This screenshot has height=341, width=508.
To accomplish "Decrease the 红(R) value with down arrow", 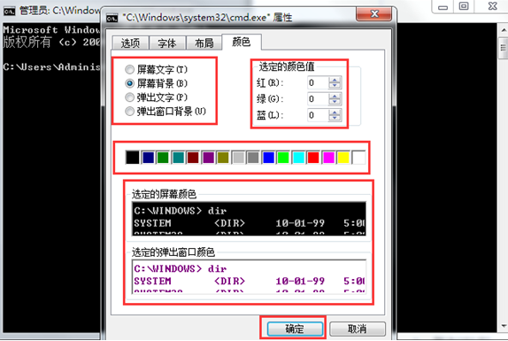I will (335, 86).
